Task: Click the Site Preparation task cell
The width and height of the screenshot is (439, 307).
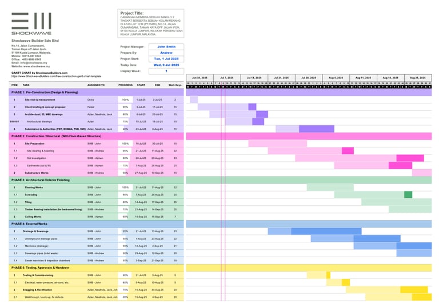Action: [34, 143]
